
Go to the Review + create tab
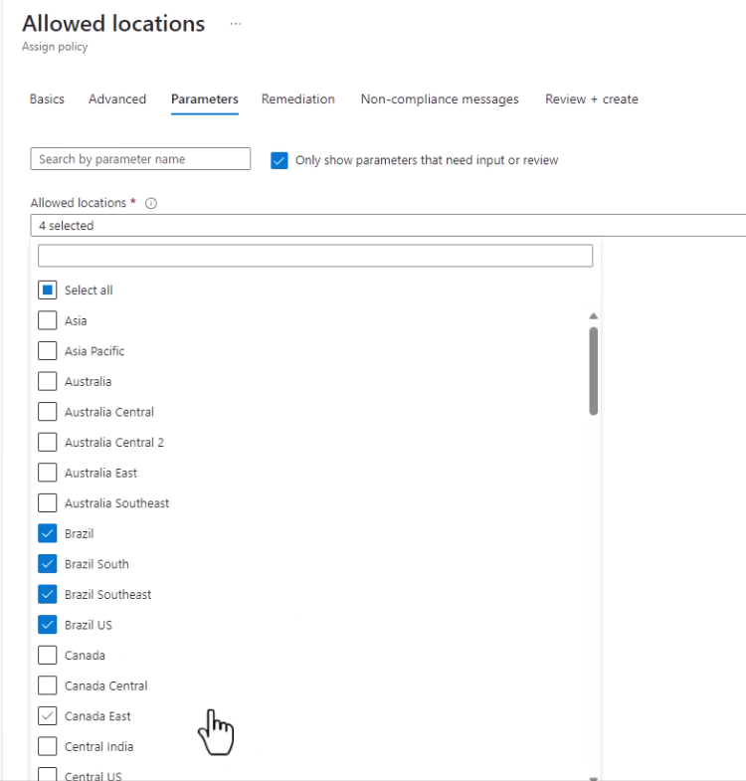pos(591,99)
